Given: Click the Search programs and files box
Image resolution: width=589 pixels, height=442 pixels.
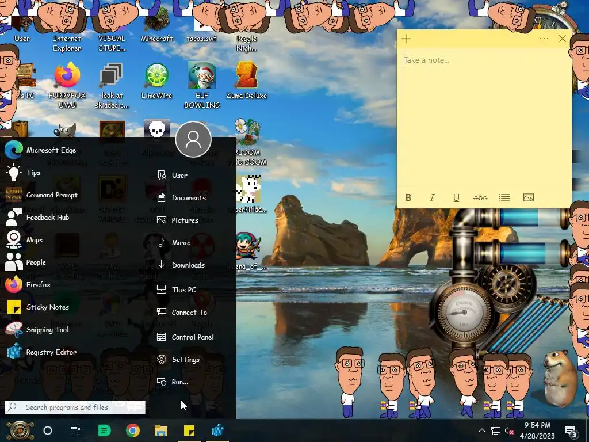Looking at the screenshot, I should 75,407.
